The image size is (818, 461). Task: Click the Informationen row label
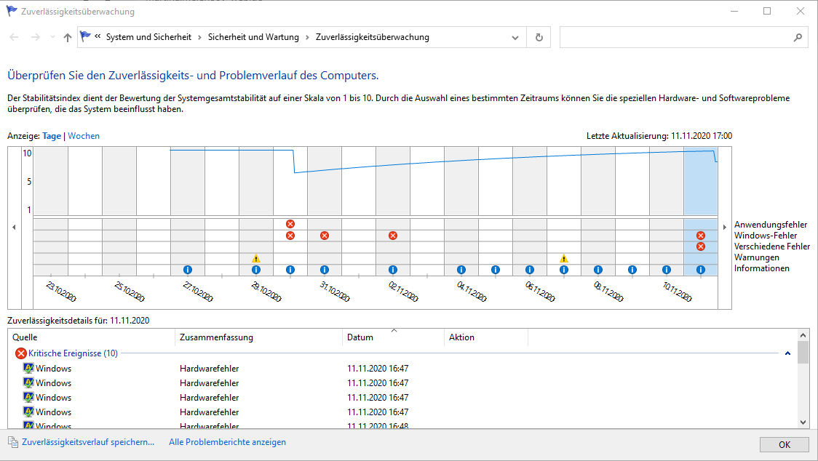pos(762,268)
